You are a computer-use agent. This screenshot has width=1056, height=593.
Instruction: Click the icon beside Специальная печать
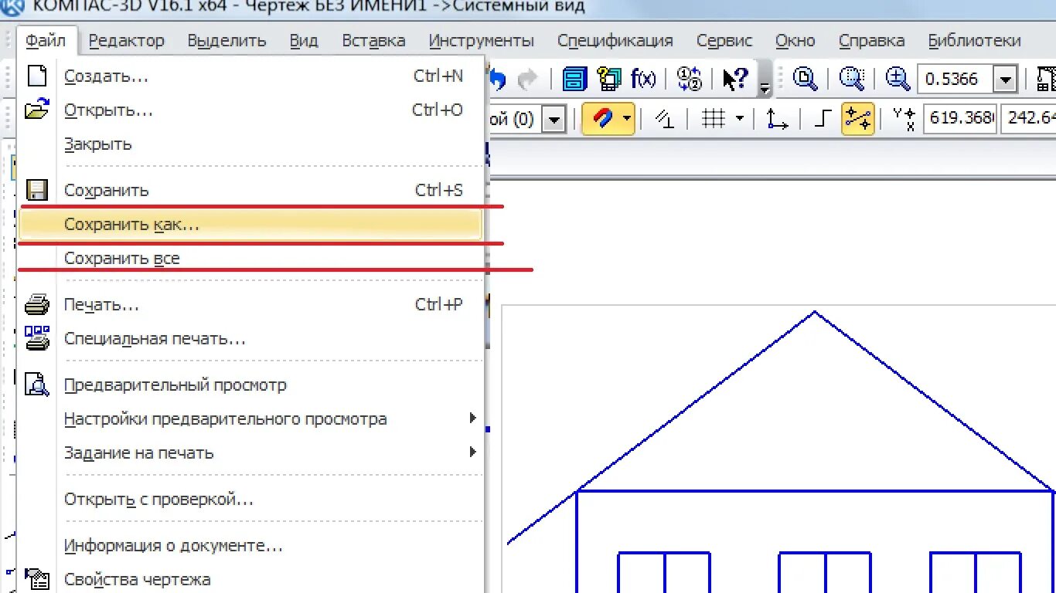(x=36, y=338)
